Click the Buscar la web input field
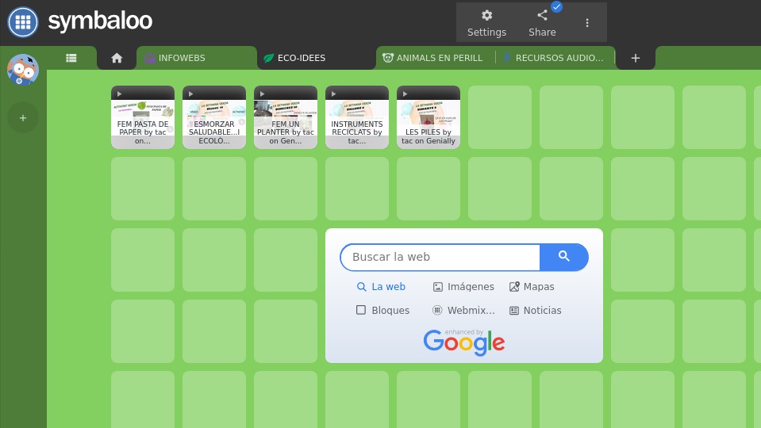The height and width of the screenshot is (428, 761). (x=440, y=257)
